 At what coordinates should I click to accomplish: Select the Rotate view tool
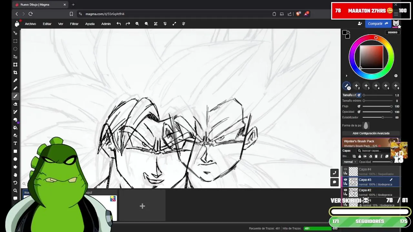point(15,183)
